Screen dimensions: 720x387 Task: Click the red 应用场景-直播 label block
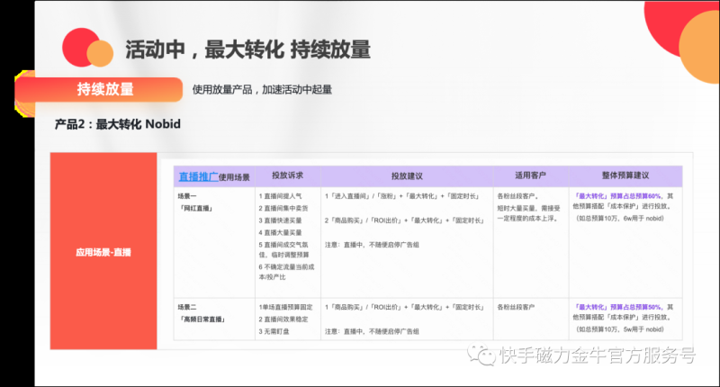point(103,252)
